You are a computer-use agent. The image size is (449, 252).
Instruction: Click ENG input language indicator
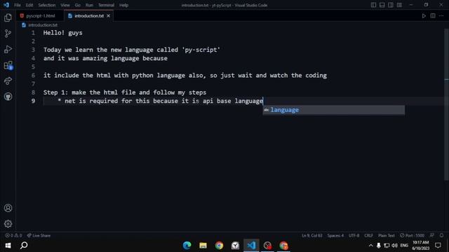(x=404, y=246)
